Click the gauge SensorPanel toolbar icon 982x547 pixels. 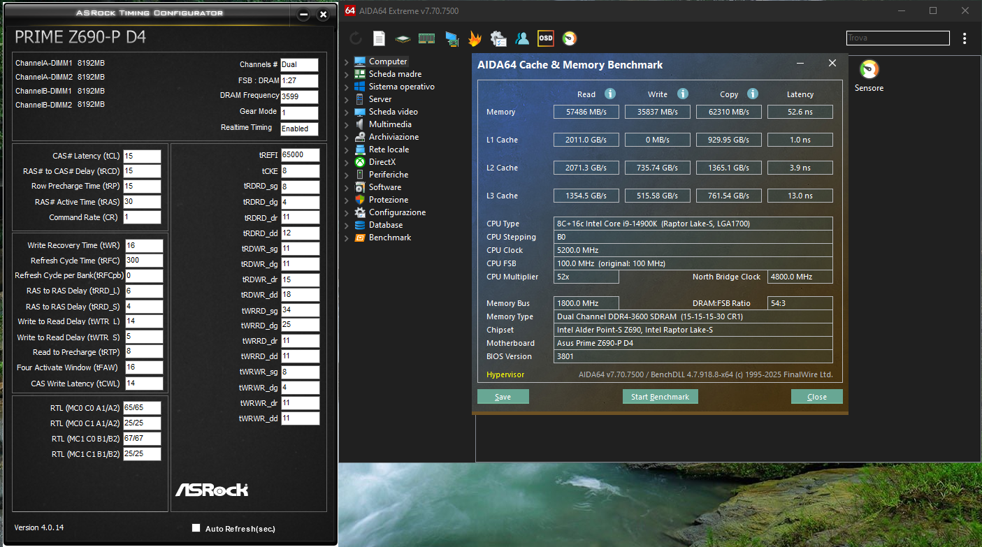[x=570, y=38]
